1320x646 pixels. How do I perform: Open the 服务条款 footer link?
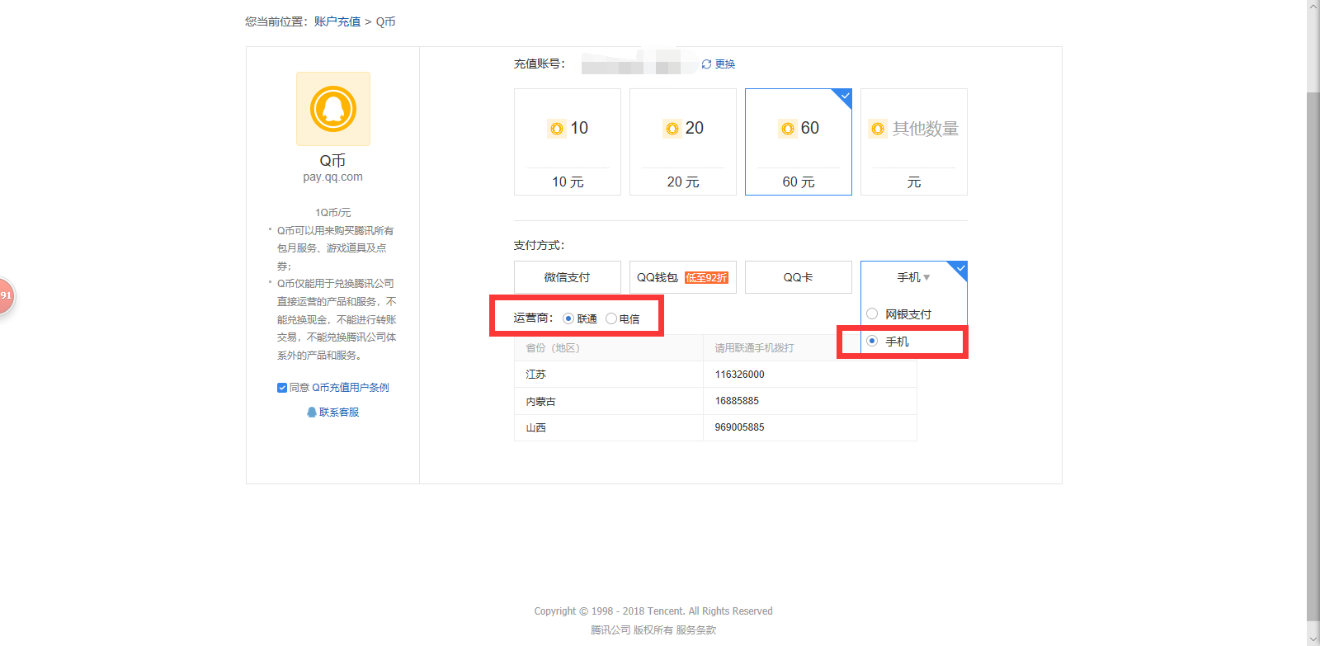[x=696, y=629]
